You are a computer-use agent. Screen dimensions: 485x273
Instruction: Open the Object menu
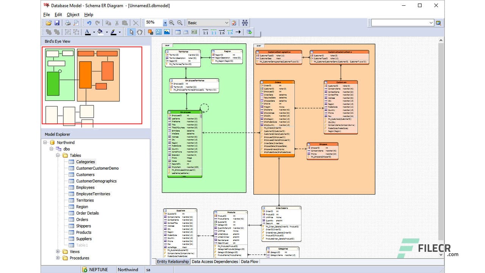73,14
